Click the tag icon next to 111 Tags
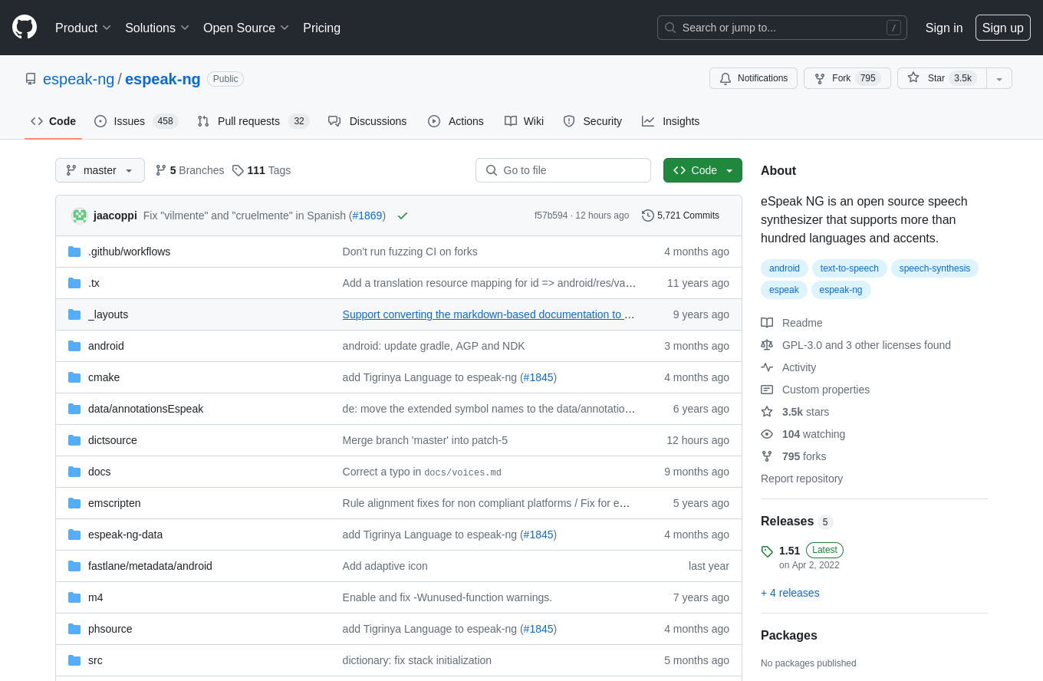 pos(238,170)
